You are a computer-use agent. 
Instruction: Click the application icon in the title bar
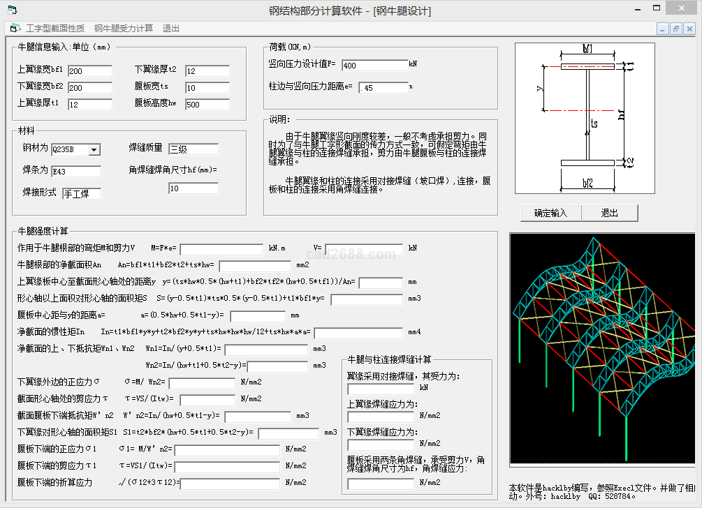(11, 10)
